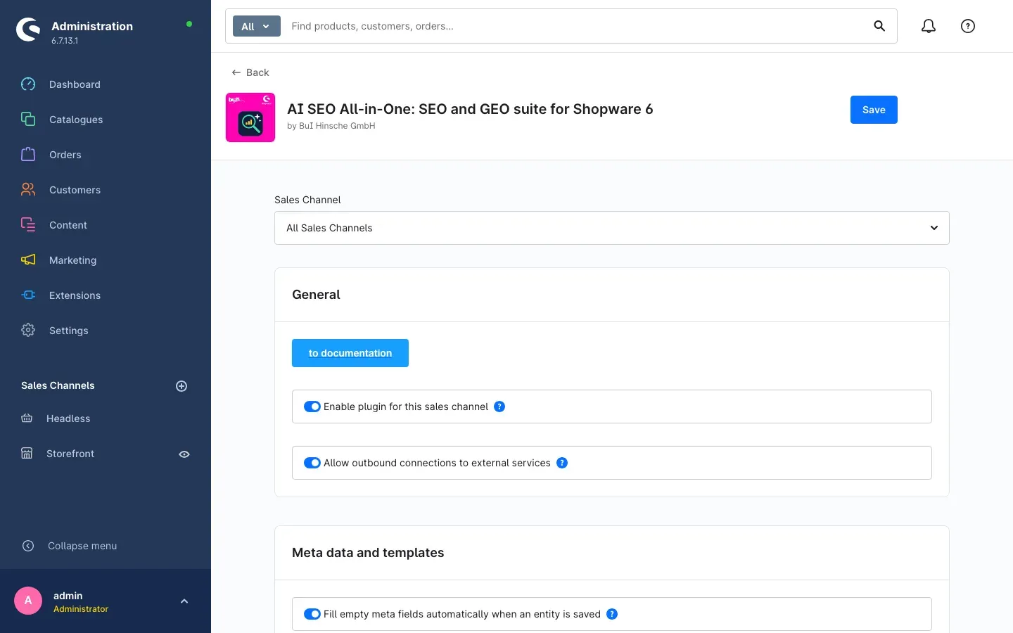Open Settings gear icon
This screenshot has height=633, width=1013.
[x=28, y=331]
